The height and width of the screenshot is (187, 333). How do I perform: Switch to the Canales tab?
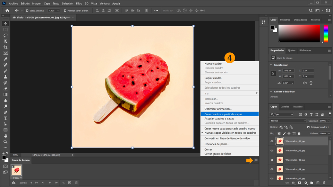tap(285, 107)
